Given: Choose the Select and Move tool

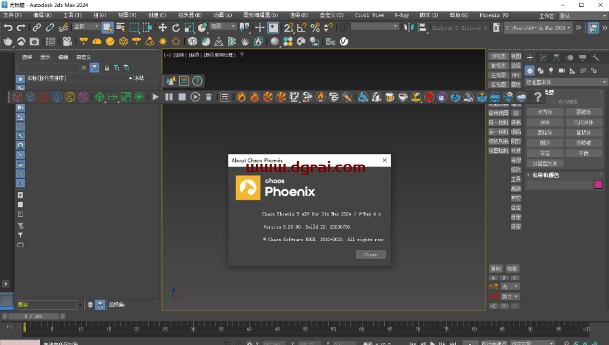Looking at the screenshot, I should [163, 28].
